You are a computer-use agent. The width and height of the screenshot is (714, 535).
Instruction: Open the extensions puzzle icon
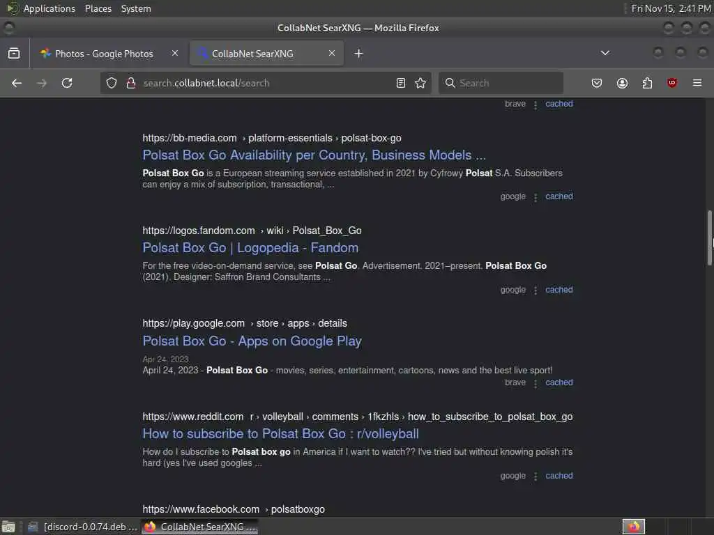(647, 83)
